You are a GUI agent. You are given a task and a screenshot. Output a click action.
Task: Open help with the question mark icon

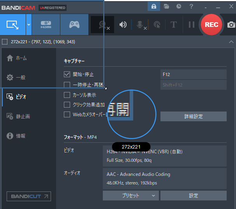coord(191,6)
